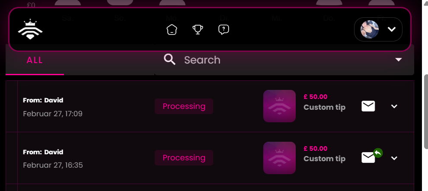Open the trophy leaderboard icon
This screenshot has height=191, width=428.
pos(198,30)
